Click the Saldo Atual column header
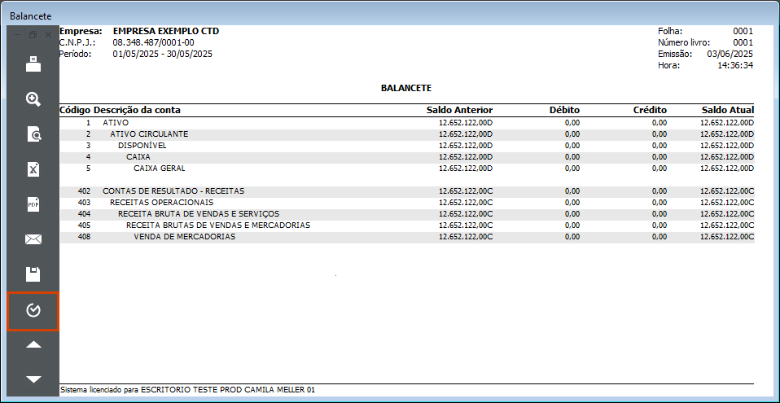 726,110
